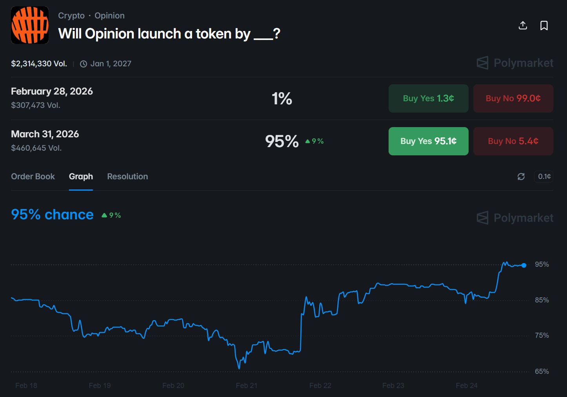Screen dimensions: 567x397
Task: Open the 0.1¢ tick size selector
Action: 544,177
